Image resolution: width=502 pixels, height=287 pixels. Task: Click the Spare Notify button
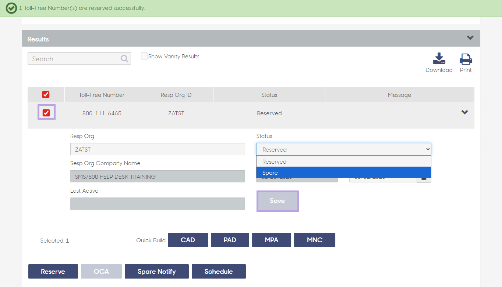[x=157, y=272]
